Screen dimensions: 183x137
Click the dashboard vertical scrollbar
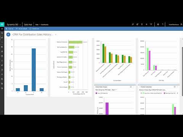[182, 72]
